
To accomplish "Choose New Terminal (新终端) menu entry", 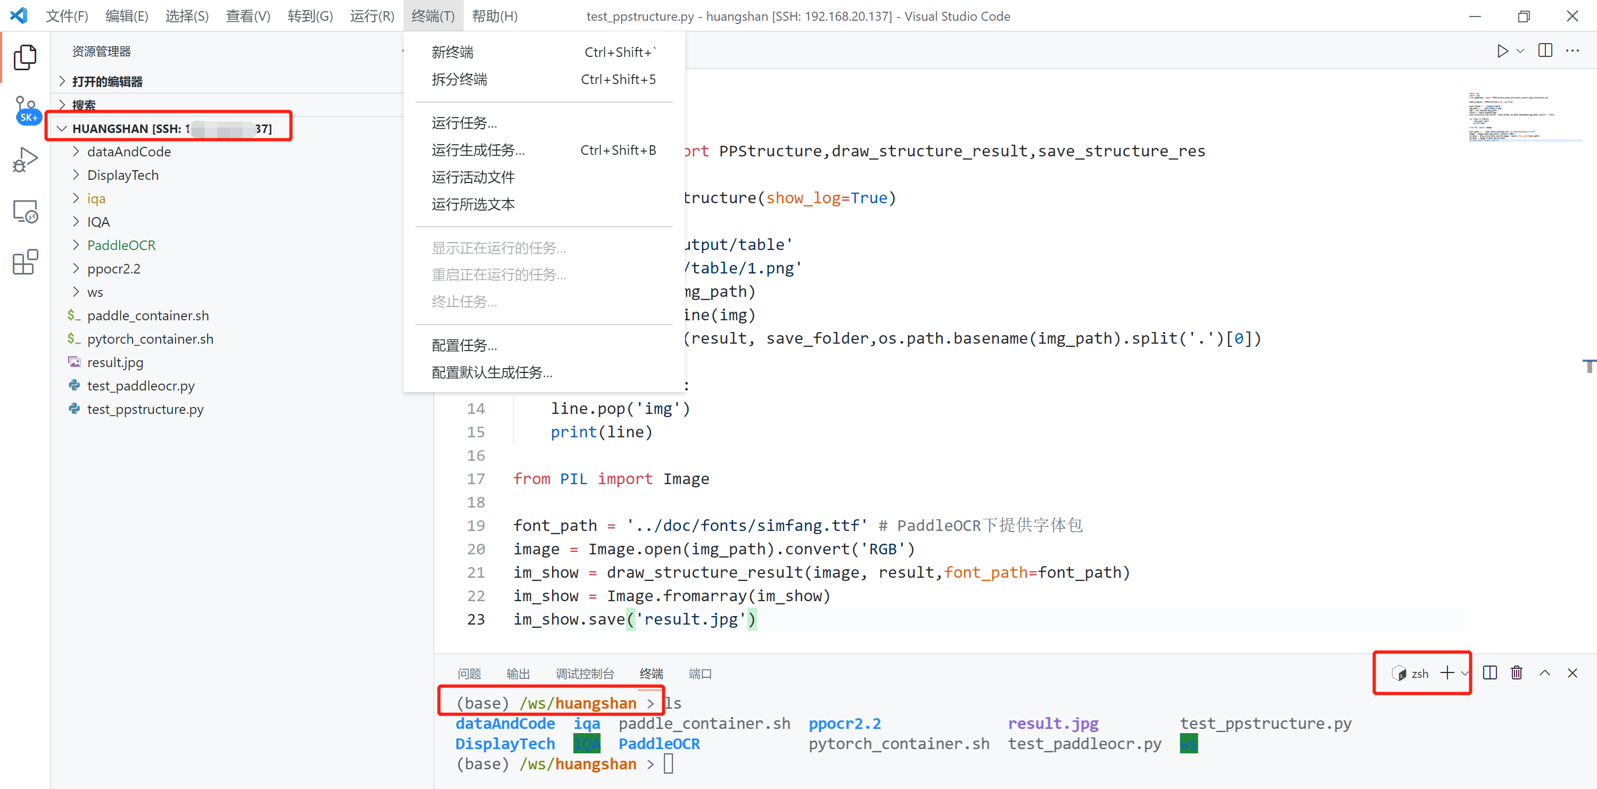I will [x=544, y=52].
